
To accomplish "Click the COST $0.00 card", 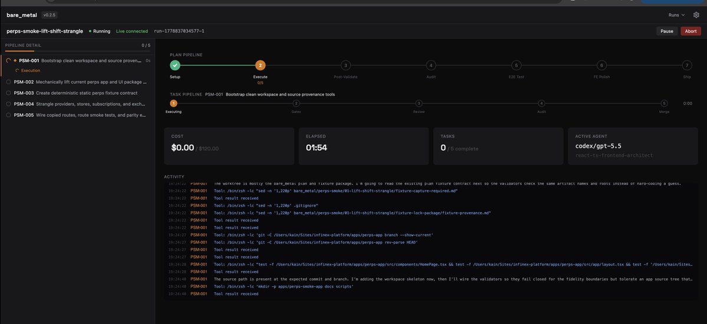I will pos(229,146).
